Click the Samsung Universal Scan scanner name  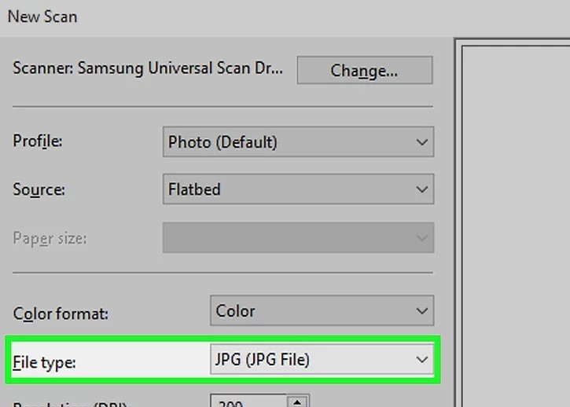pyautogui.click(x=147, y=68)
